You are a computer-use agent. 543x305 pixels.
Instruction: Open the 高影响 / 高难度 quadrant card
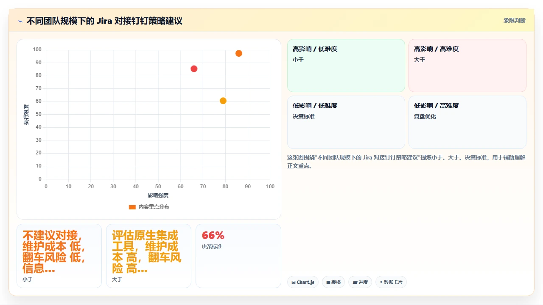(x=467, y=66)
